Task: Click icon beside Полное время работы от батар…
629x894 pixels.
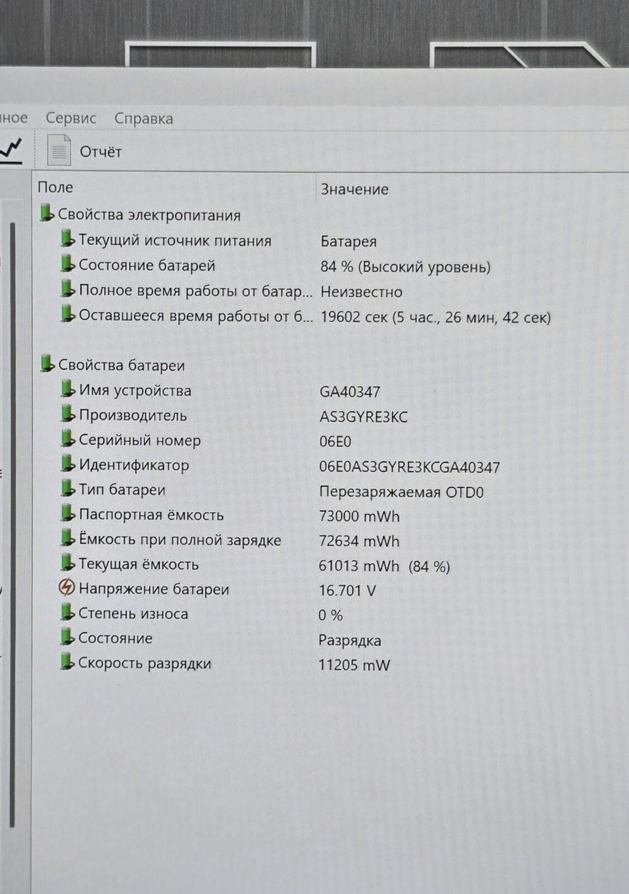Action: 68,289
